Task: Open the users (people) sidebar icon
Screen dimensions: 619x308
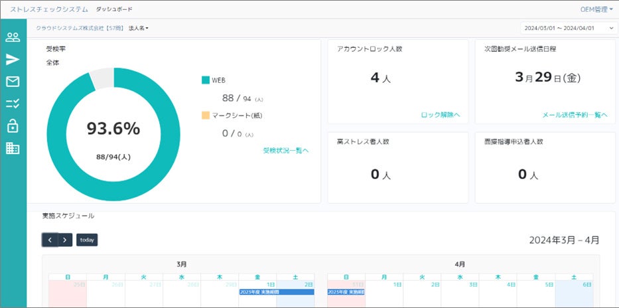Action: [13, 38]
